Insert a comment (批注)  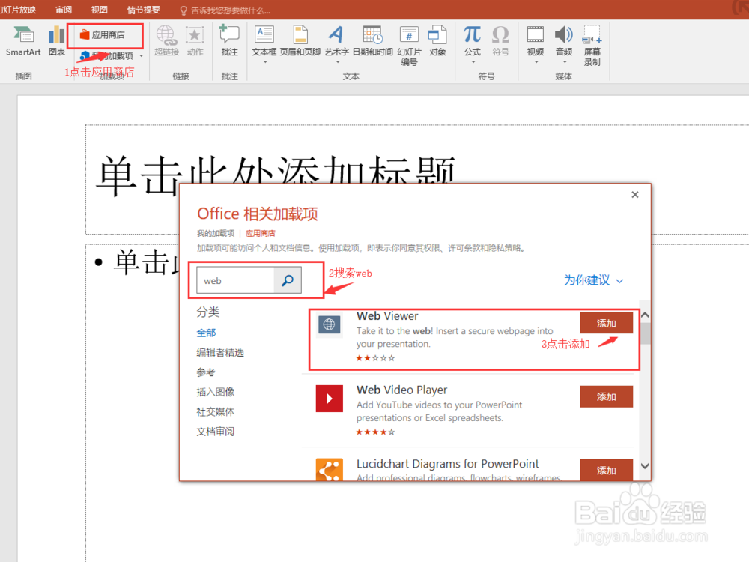click(x=229, y=41)
